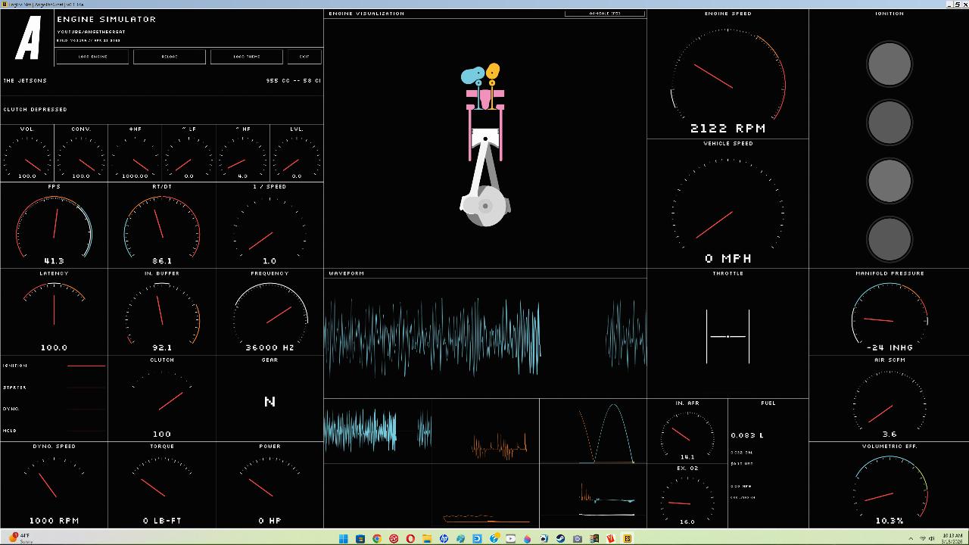Viewport: 969px width, 545px height.
Task: Open Steam from the taskbar
Action: [561, 538]
